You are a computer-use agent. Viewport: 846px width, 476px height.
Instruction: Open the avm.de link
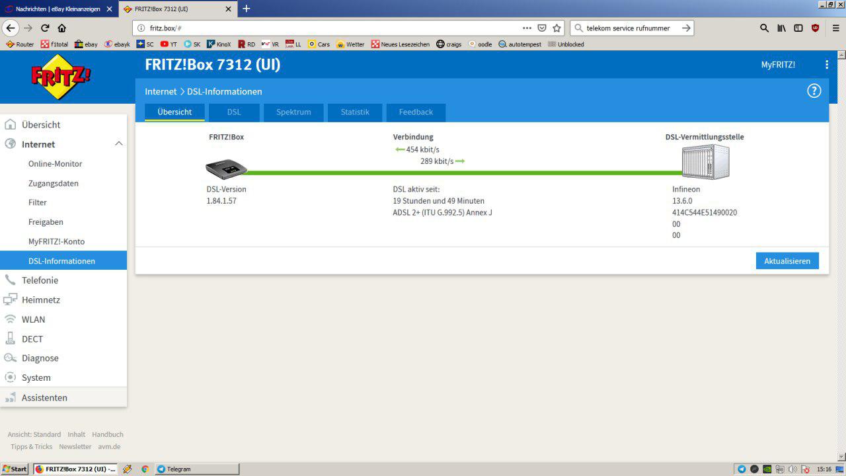point(110,446)
